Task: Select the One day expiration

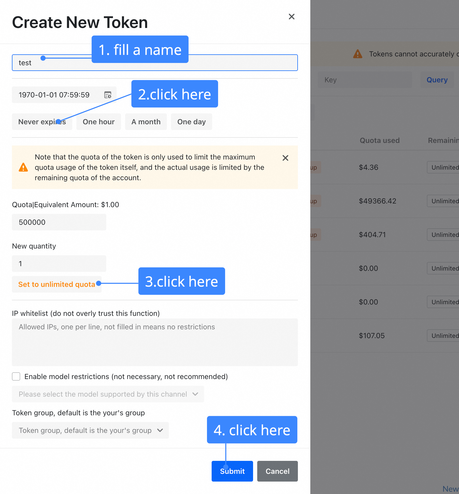Action: tap(191, 122)
